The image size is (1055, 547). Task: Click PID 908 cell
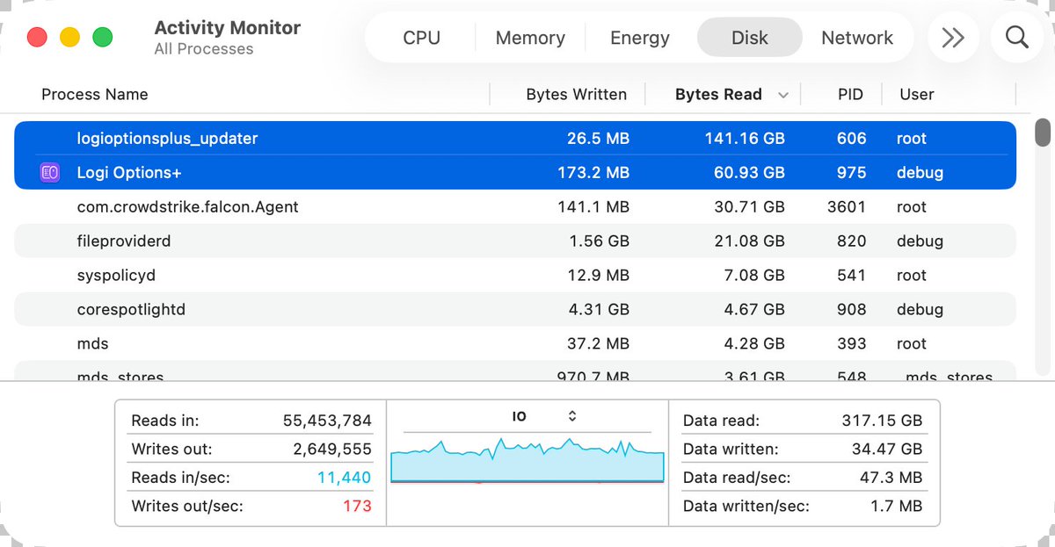852,309
